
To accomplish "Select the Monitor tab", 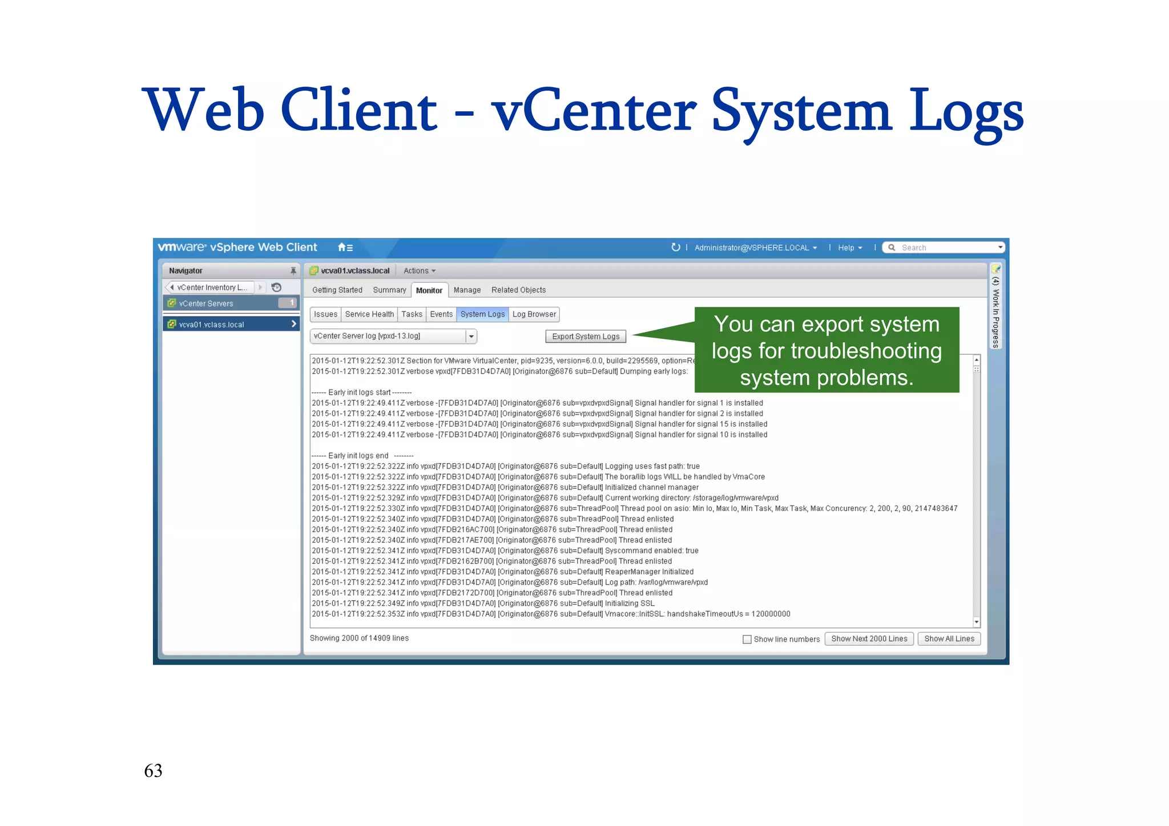I will tap(429, 290).
